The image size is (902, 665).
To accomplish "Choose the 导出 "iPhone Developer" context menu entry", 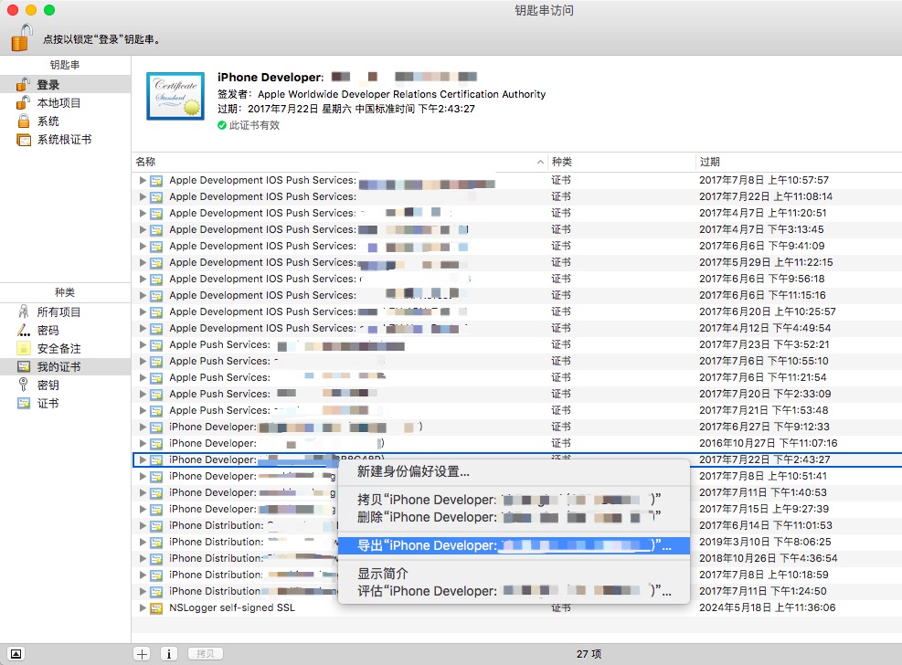I will click(514, 545).
